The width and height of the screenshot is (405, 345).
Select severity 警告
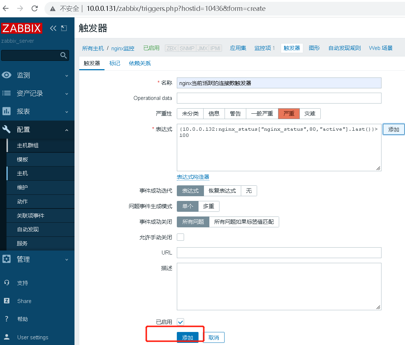(235, 114)
